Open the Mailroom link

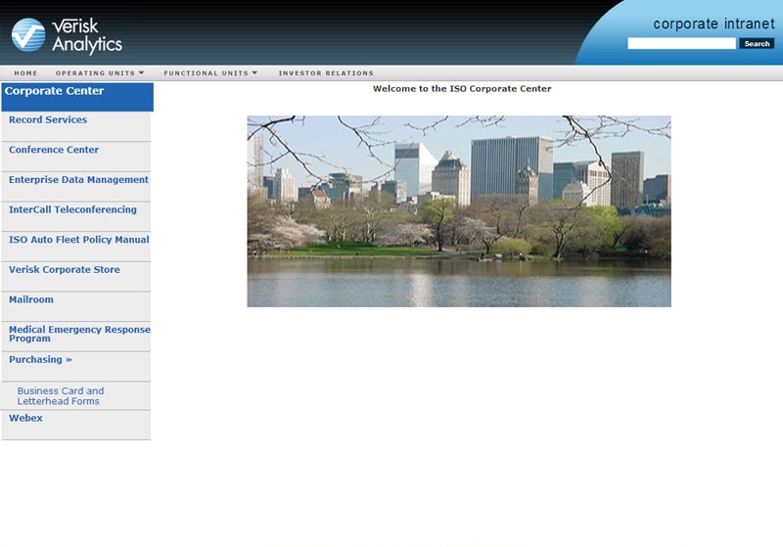31,300
